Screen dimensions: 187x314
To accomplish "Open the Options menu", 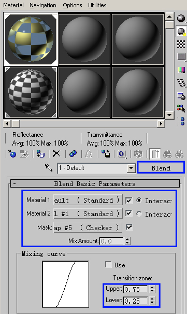I will 73,5.
